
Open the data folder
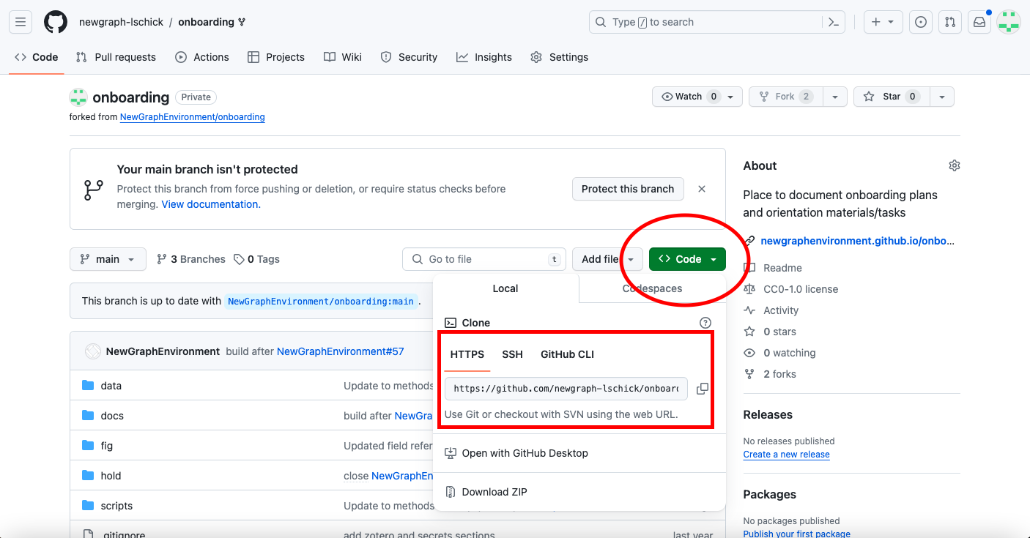(111, 386)
